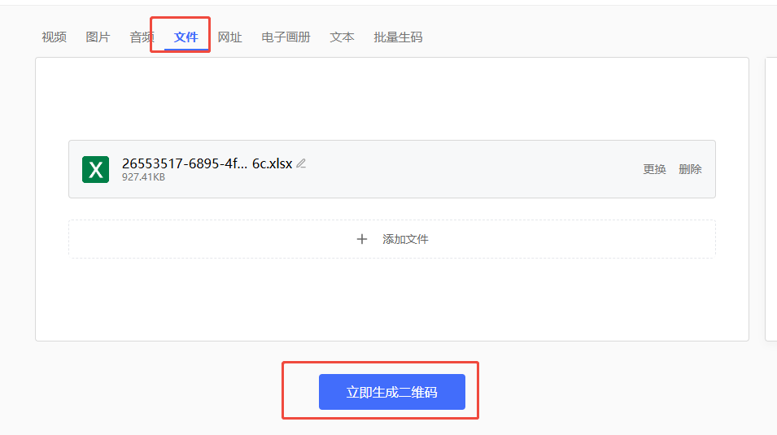
Task: Switch to the 视频 tab
Action: tap(55, 37)
